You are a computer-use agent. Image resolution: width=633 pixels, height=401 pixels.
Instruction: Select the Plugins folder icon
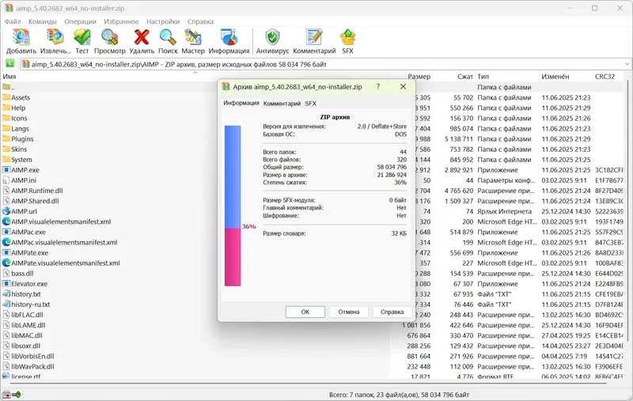pyautogui.click(x=6, y=138)
